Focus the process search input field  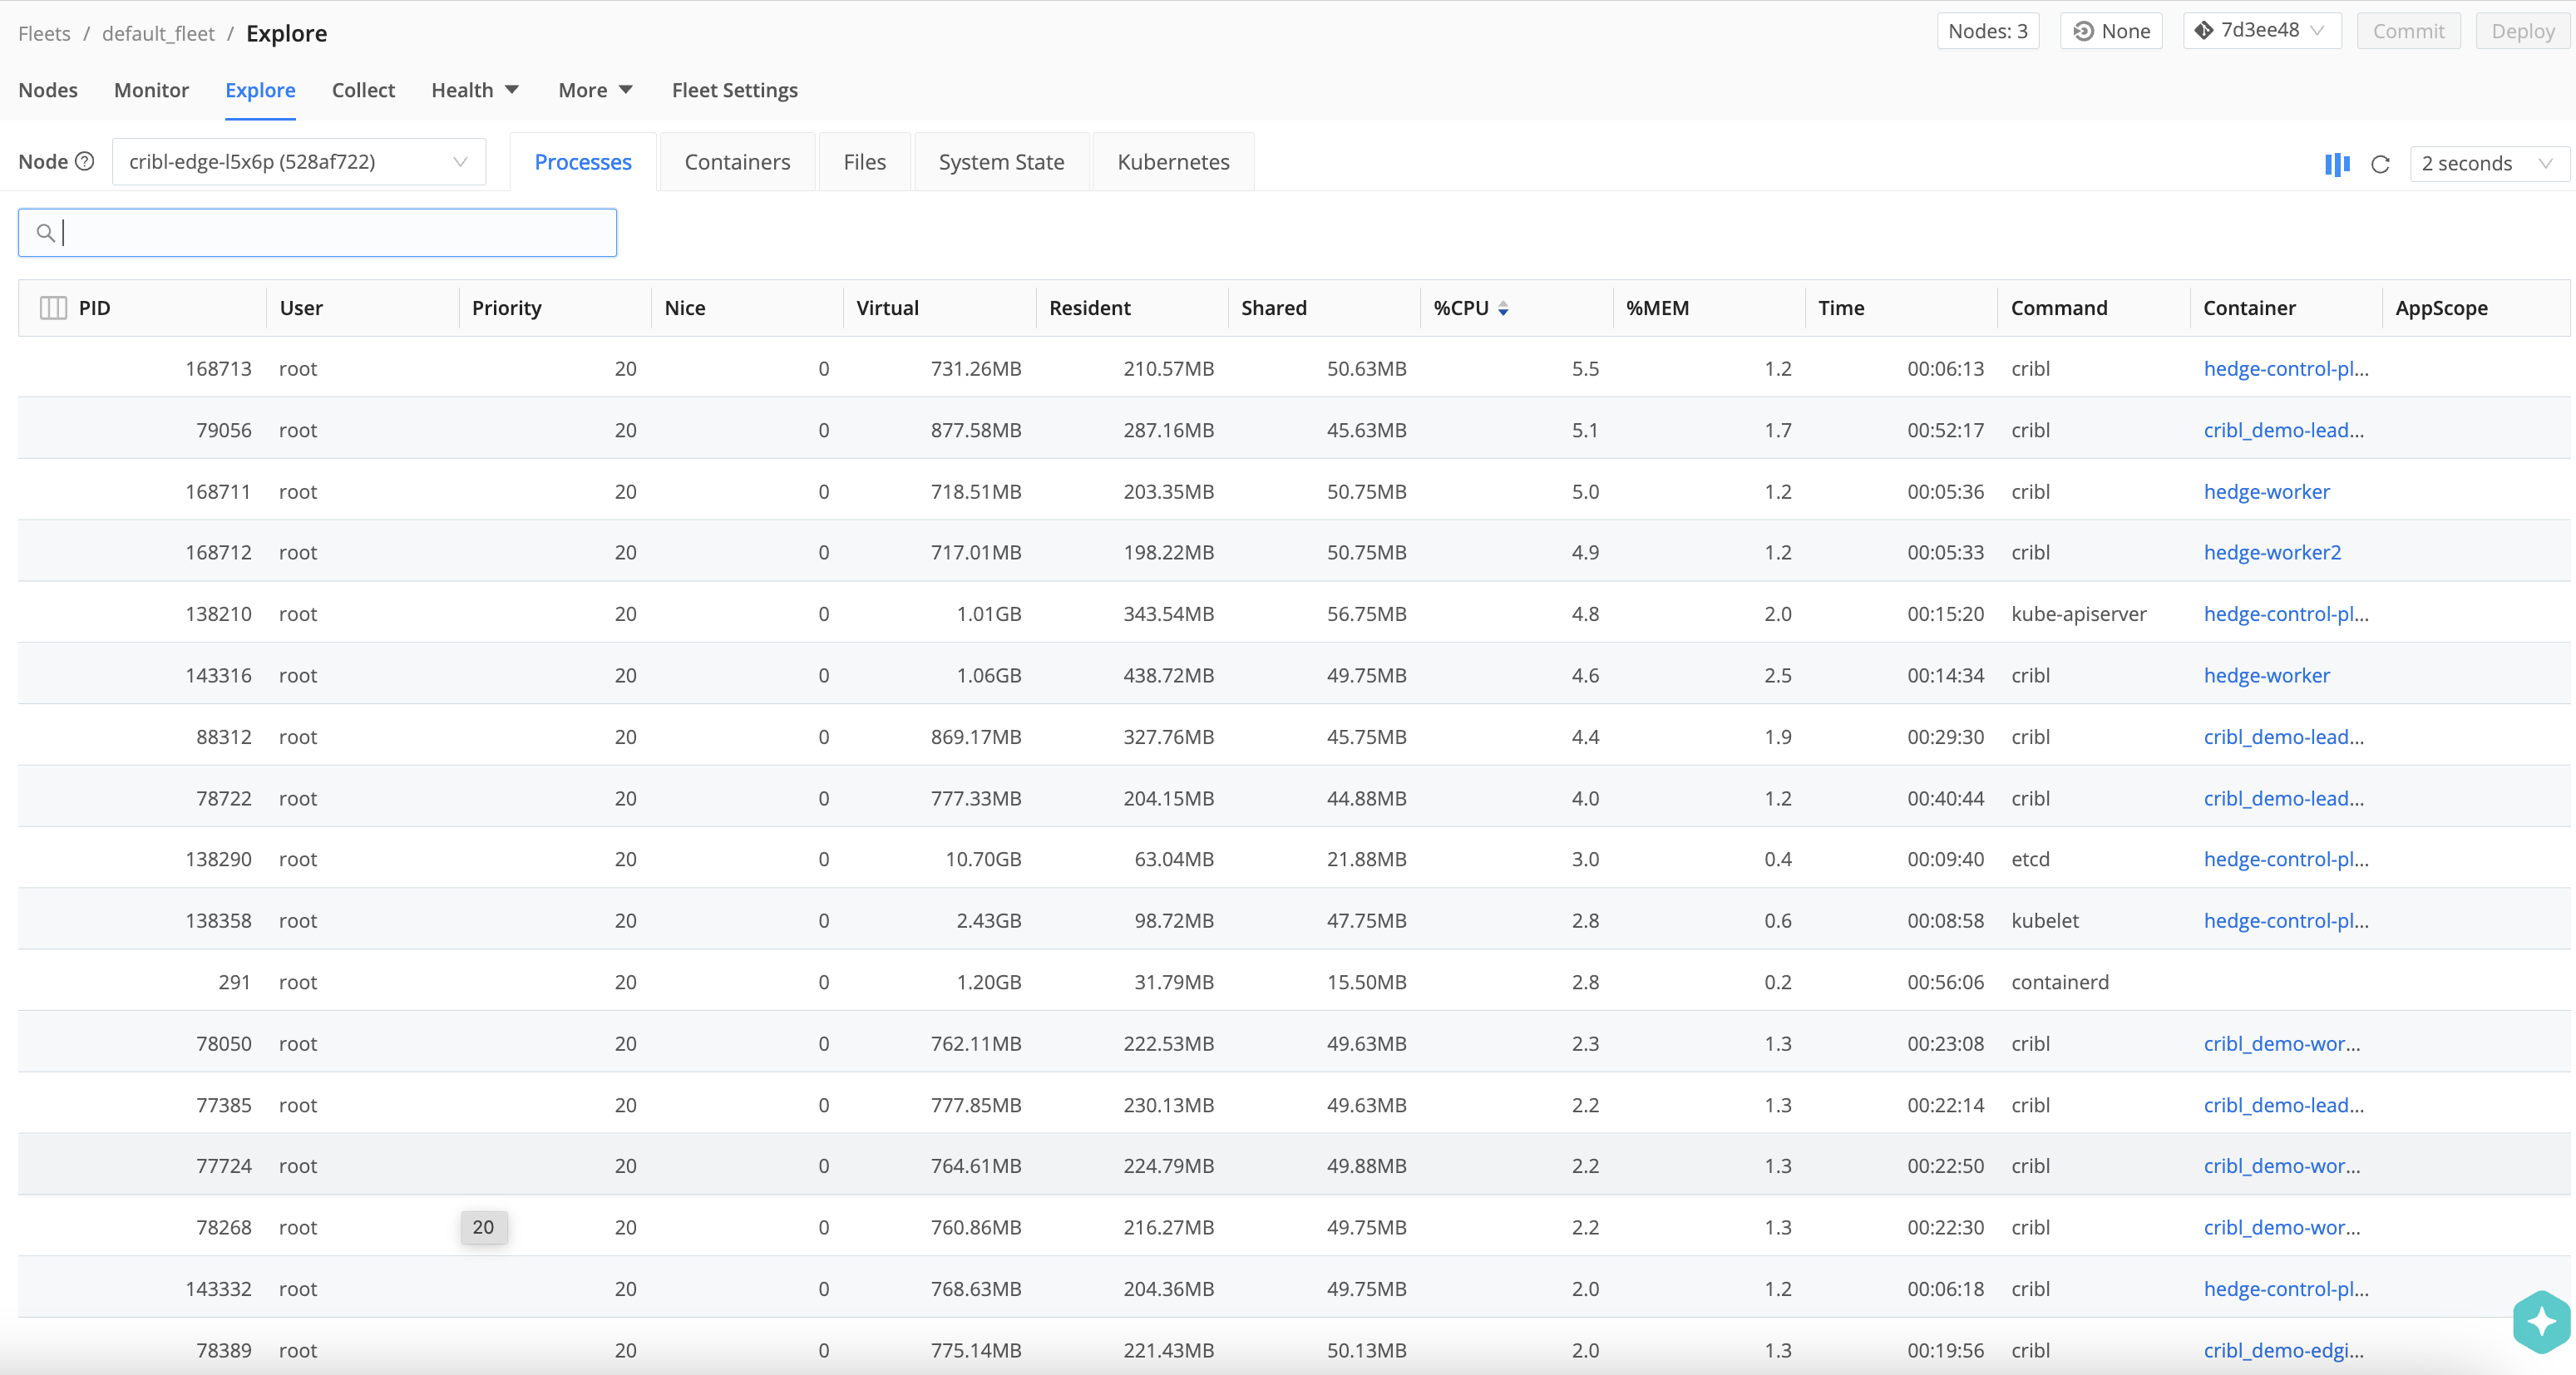(330, 233)
